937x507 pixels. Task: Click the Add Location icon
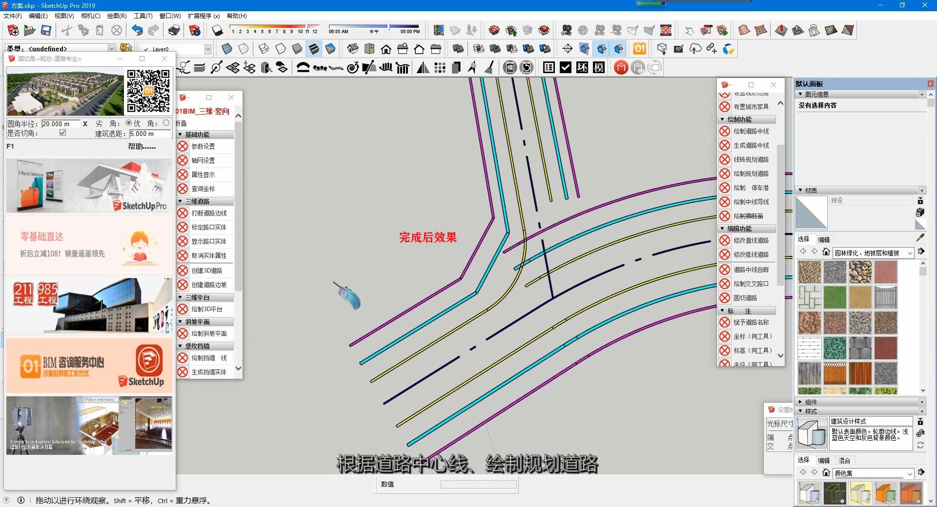pos(439,31)
